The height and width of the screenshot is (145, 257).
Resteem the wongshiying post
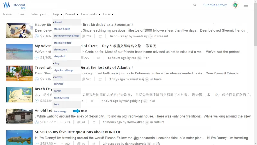[x=92, y=101]
